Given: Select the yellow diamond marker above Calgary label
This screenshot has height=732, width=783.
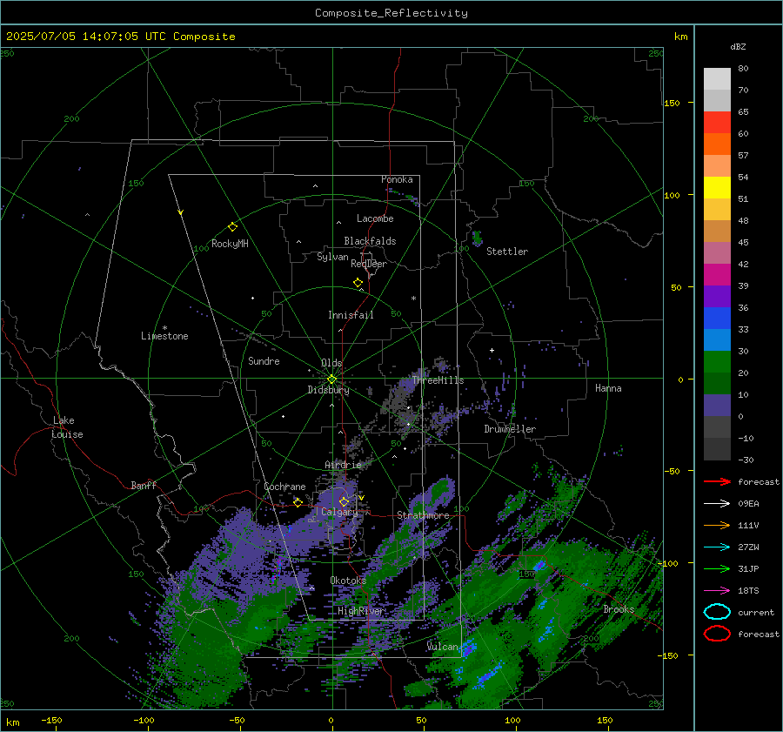Looking at the screenshot, I should [344, 501].
